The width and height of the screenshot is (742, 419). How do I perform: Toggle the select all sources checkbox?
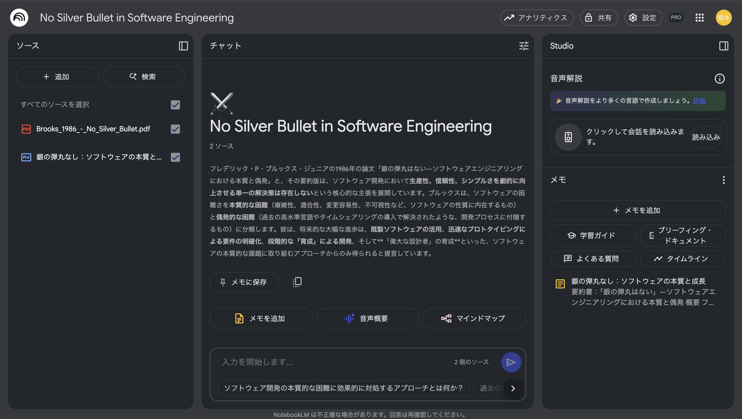tap(175, 105)
